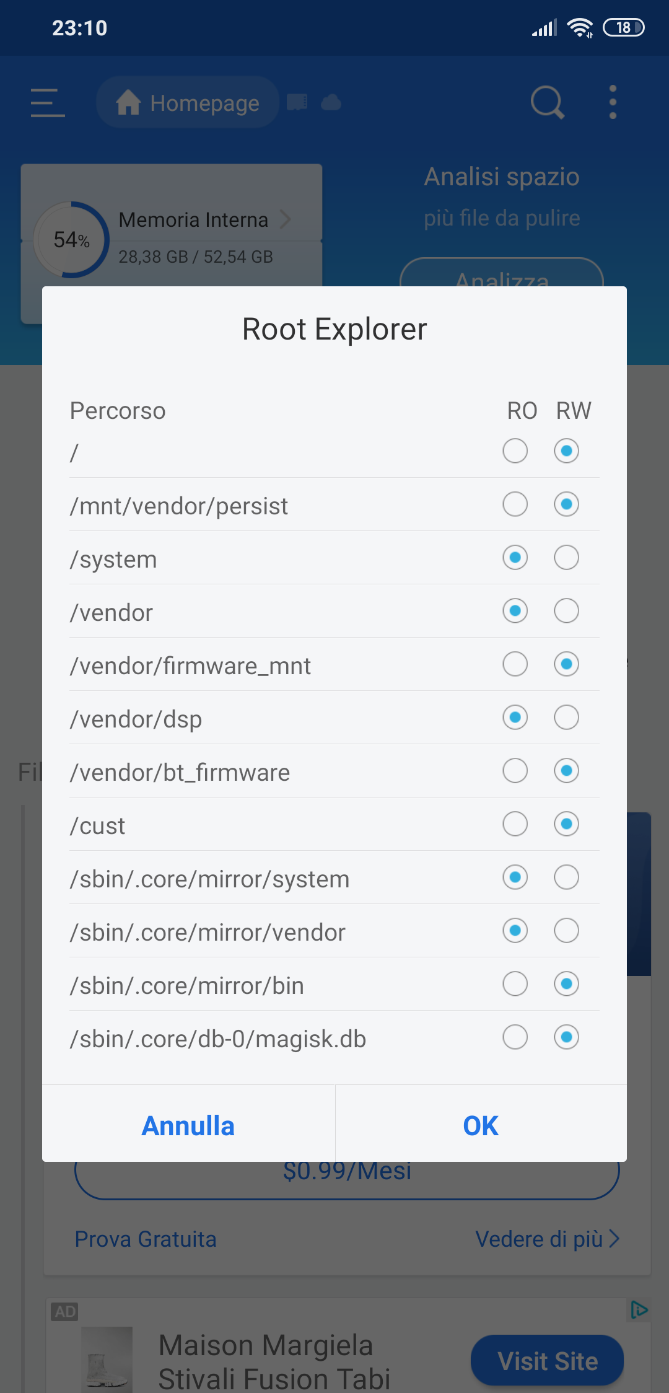Open the three-dot overflow menu

[x=613, y=102]
